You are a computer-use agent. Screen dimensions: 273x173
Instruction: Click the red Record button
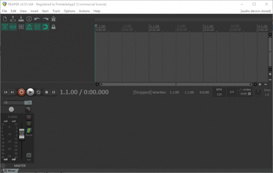[x=21, y=92]
